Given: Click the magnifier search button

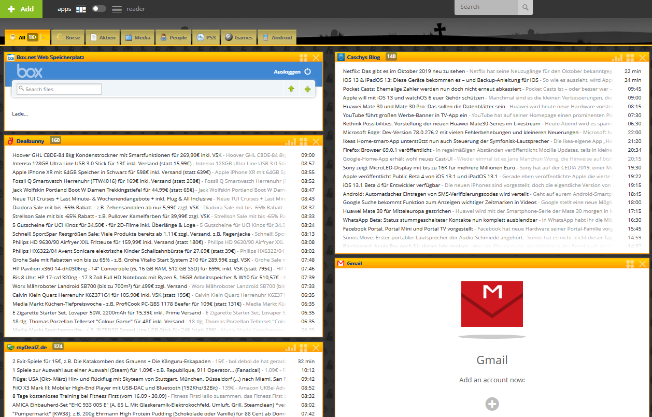Looking at the screenshot, I should tap(526, 7).
